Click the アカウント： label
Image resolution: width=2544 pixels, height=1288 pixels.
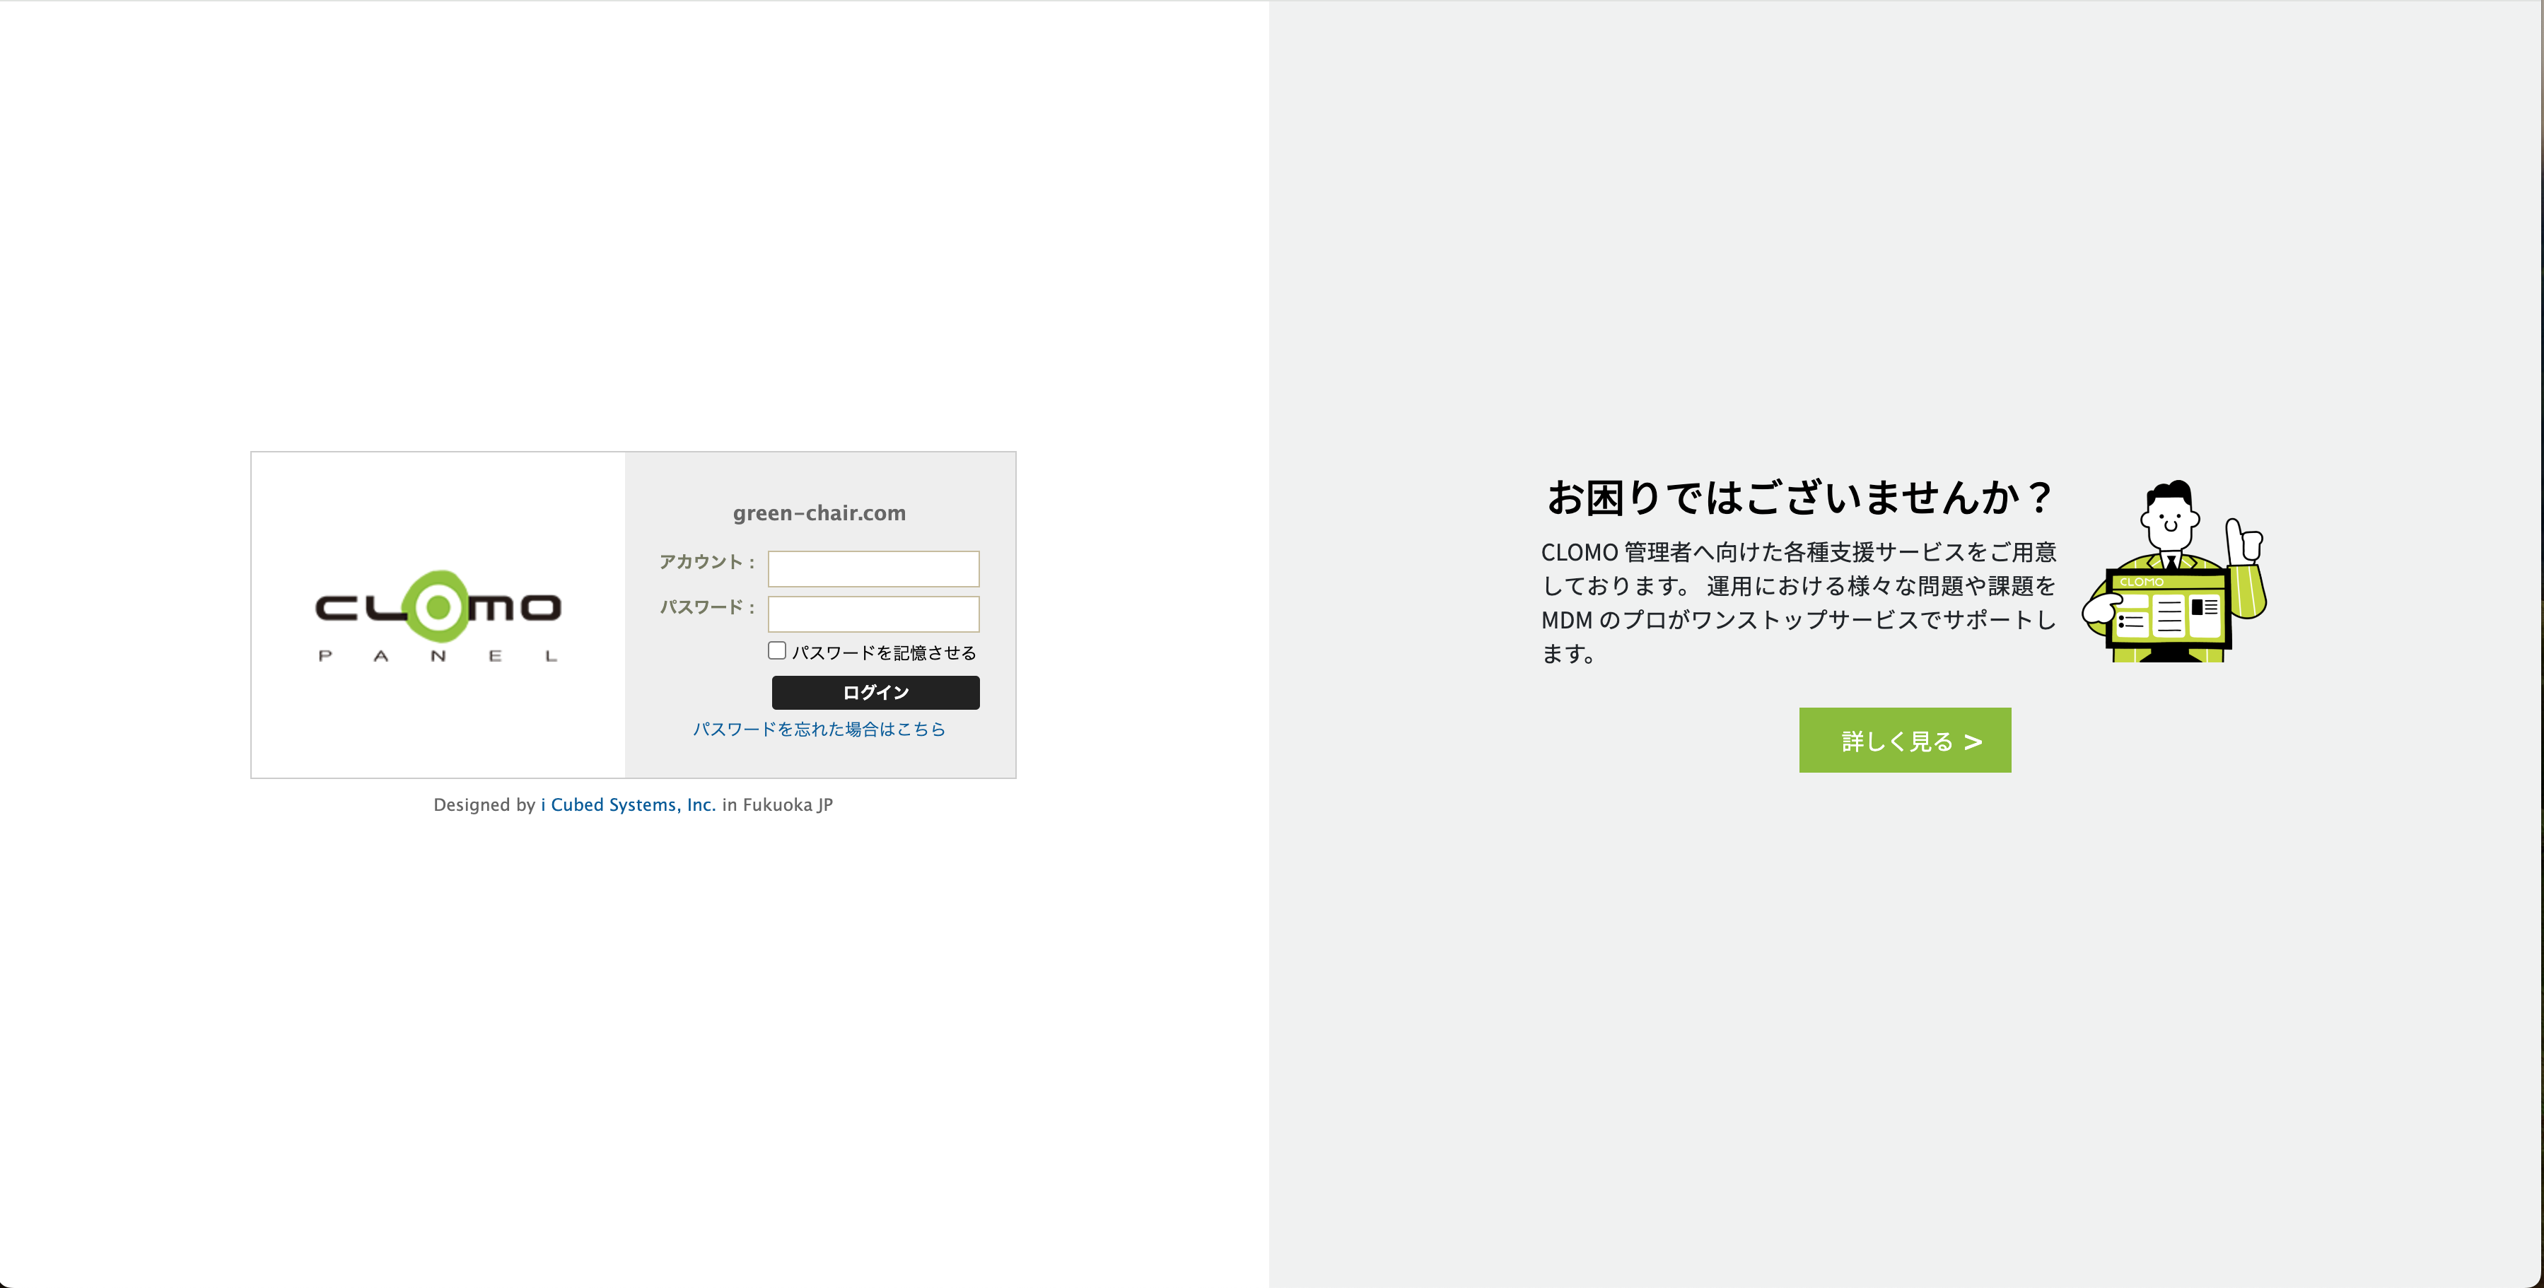click(707, 562)
